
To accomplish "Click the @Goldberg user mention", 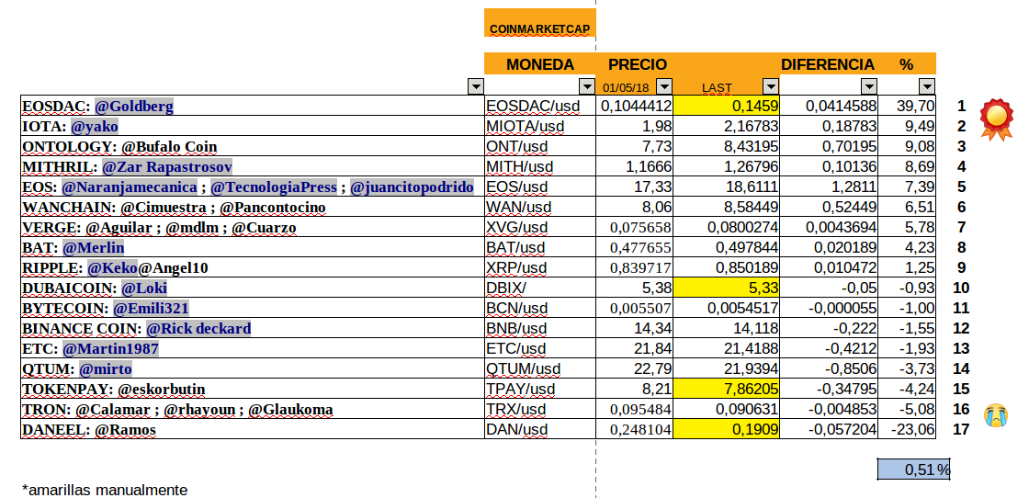I will pos(133,107).
